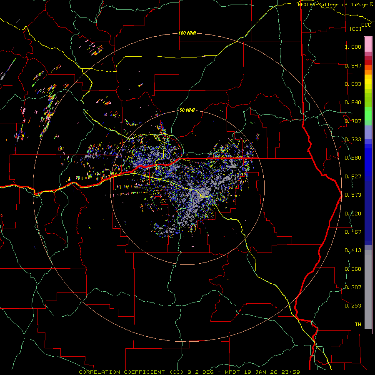Select the 0.413 scale value
Image resolution: width=375 pixels, height=375 pixels.
point(353,250)
